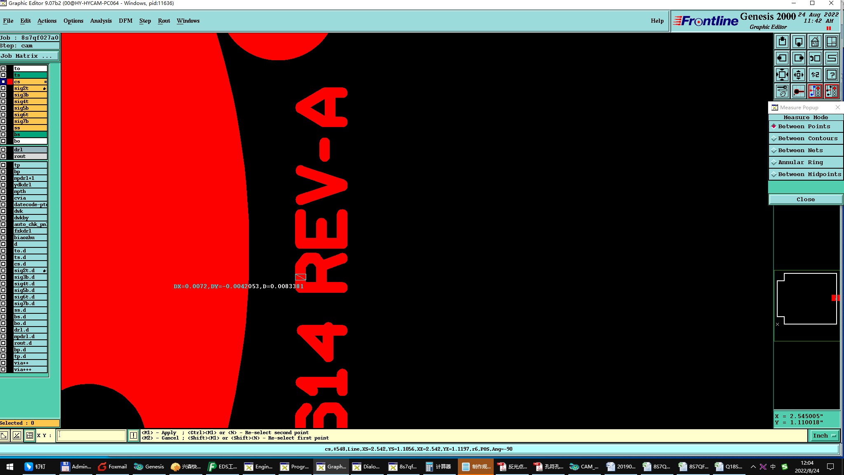Click the pan right view icon
The image size is (844, 475).
(799, 58)
